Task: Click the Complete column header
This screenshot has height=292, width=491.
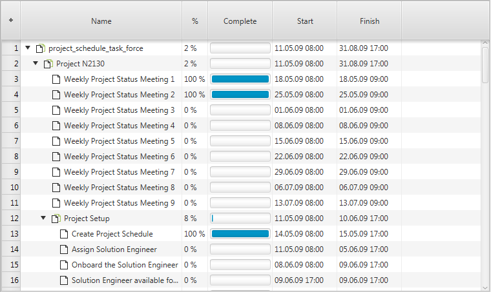Action: (x=240, y=21)
